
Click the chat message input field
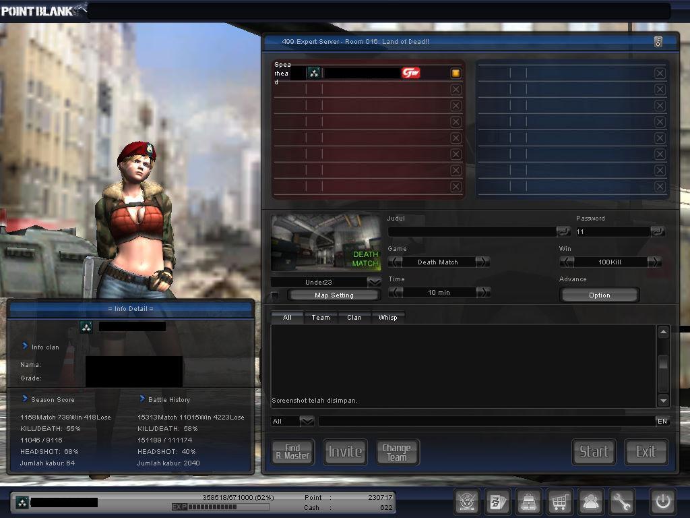pyautogui.click(x=487, y=422)
